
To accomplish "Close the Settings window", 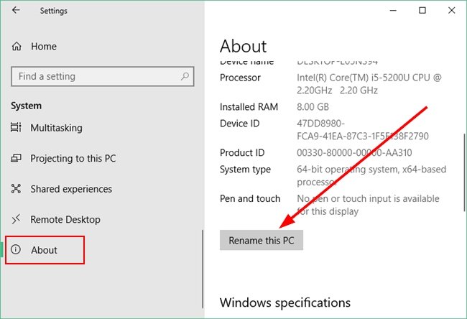I will 451,11.
